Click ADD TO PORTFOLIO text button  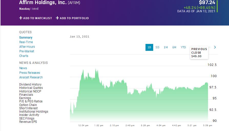(x=74, y=18)
